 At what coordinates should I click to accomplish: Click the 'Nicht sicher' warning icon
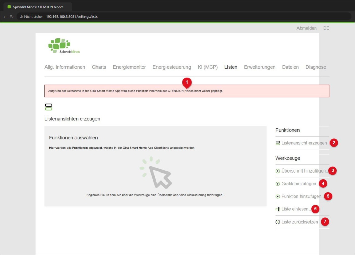(22, 17)
